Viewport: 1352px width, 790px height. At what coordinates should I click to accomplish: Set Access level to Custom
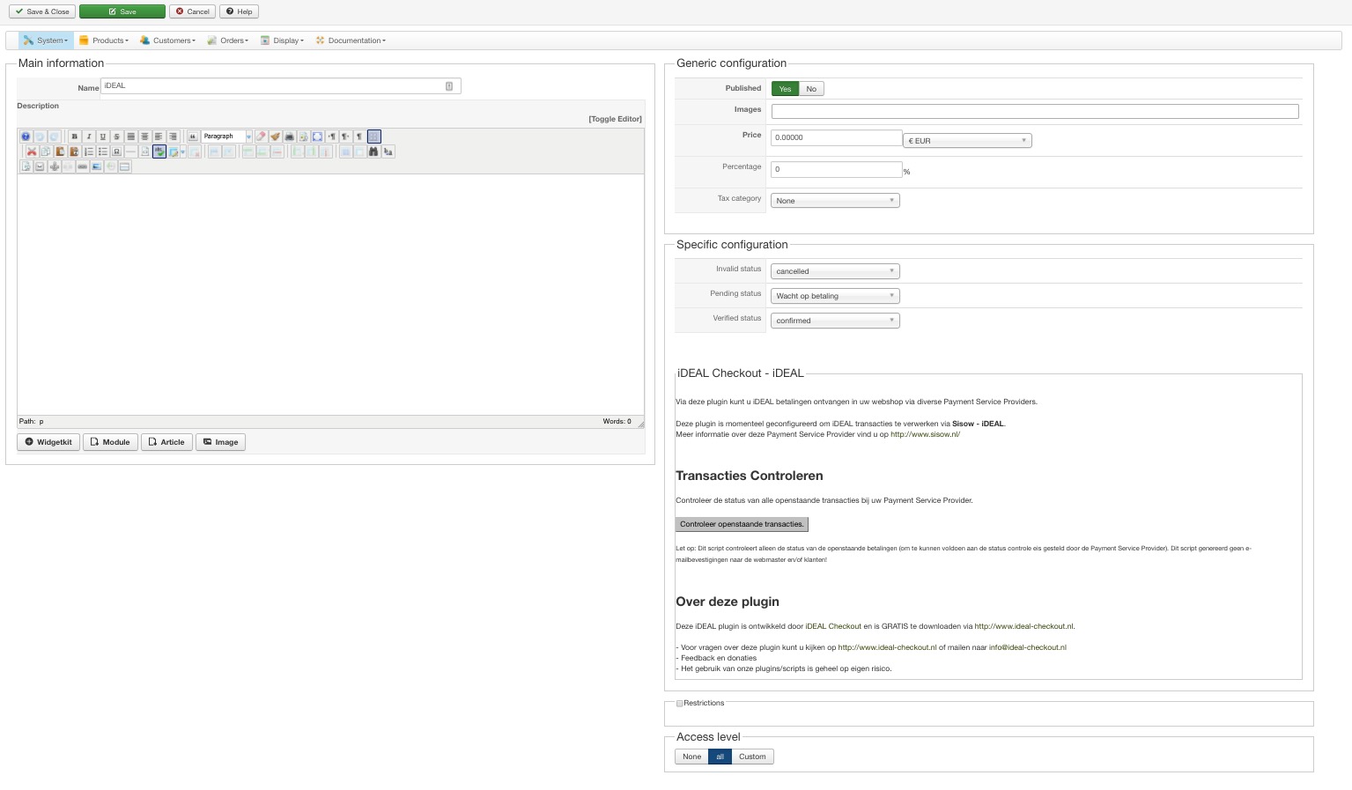click(x=752, y=757)
